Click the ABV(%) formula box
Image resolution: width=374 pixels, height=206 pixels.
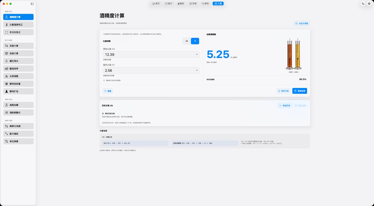[x=135, y=143]
